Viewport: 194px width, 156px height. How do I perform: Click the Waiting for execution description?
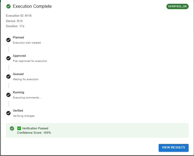(x=26, y=79)
